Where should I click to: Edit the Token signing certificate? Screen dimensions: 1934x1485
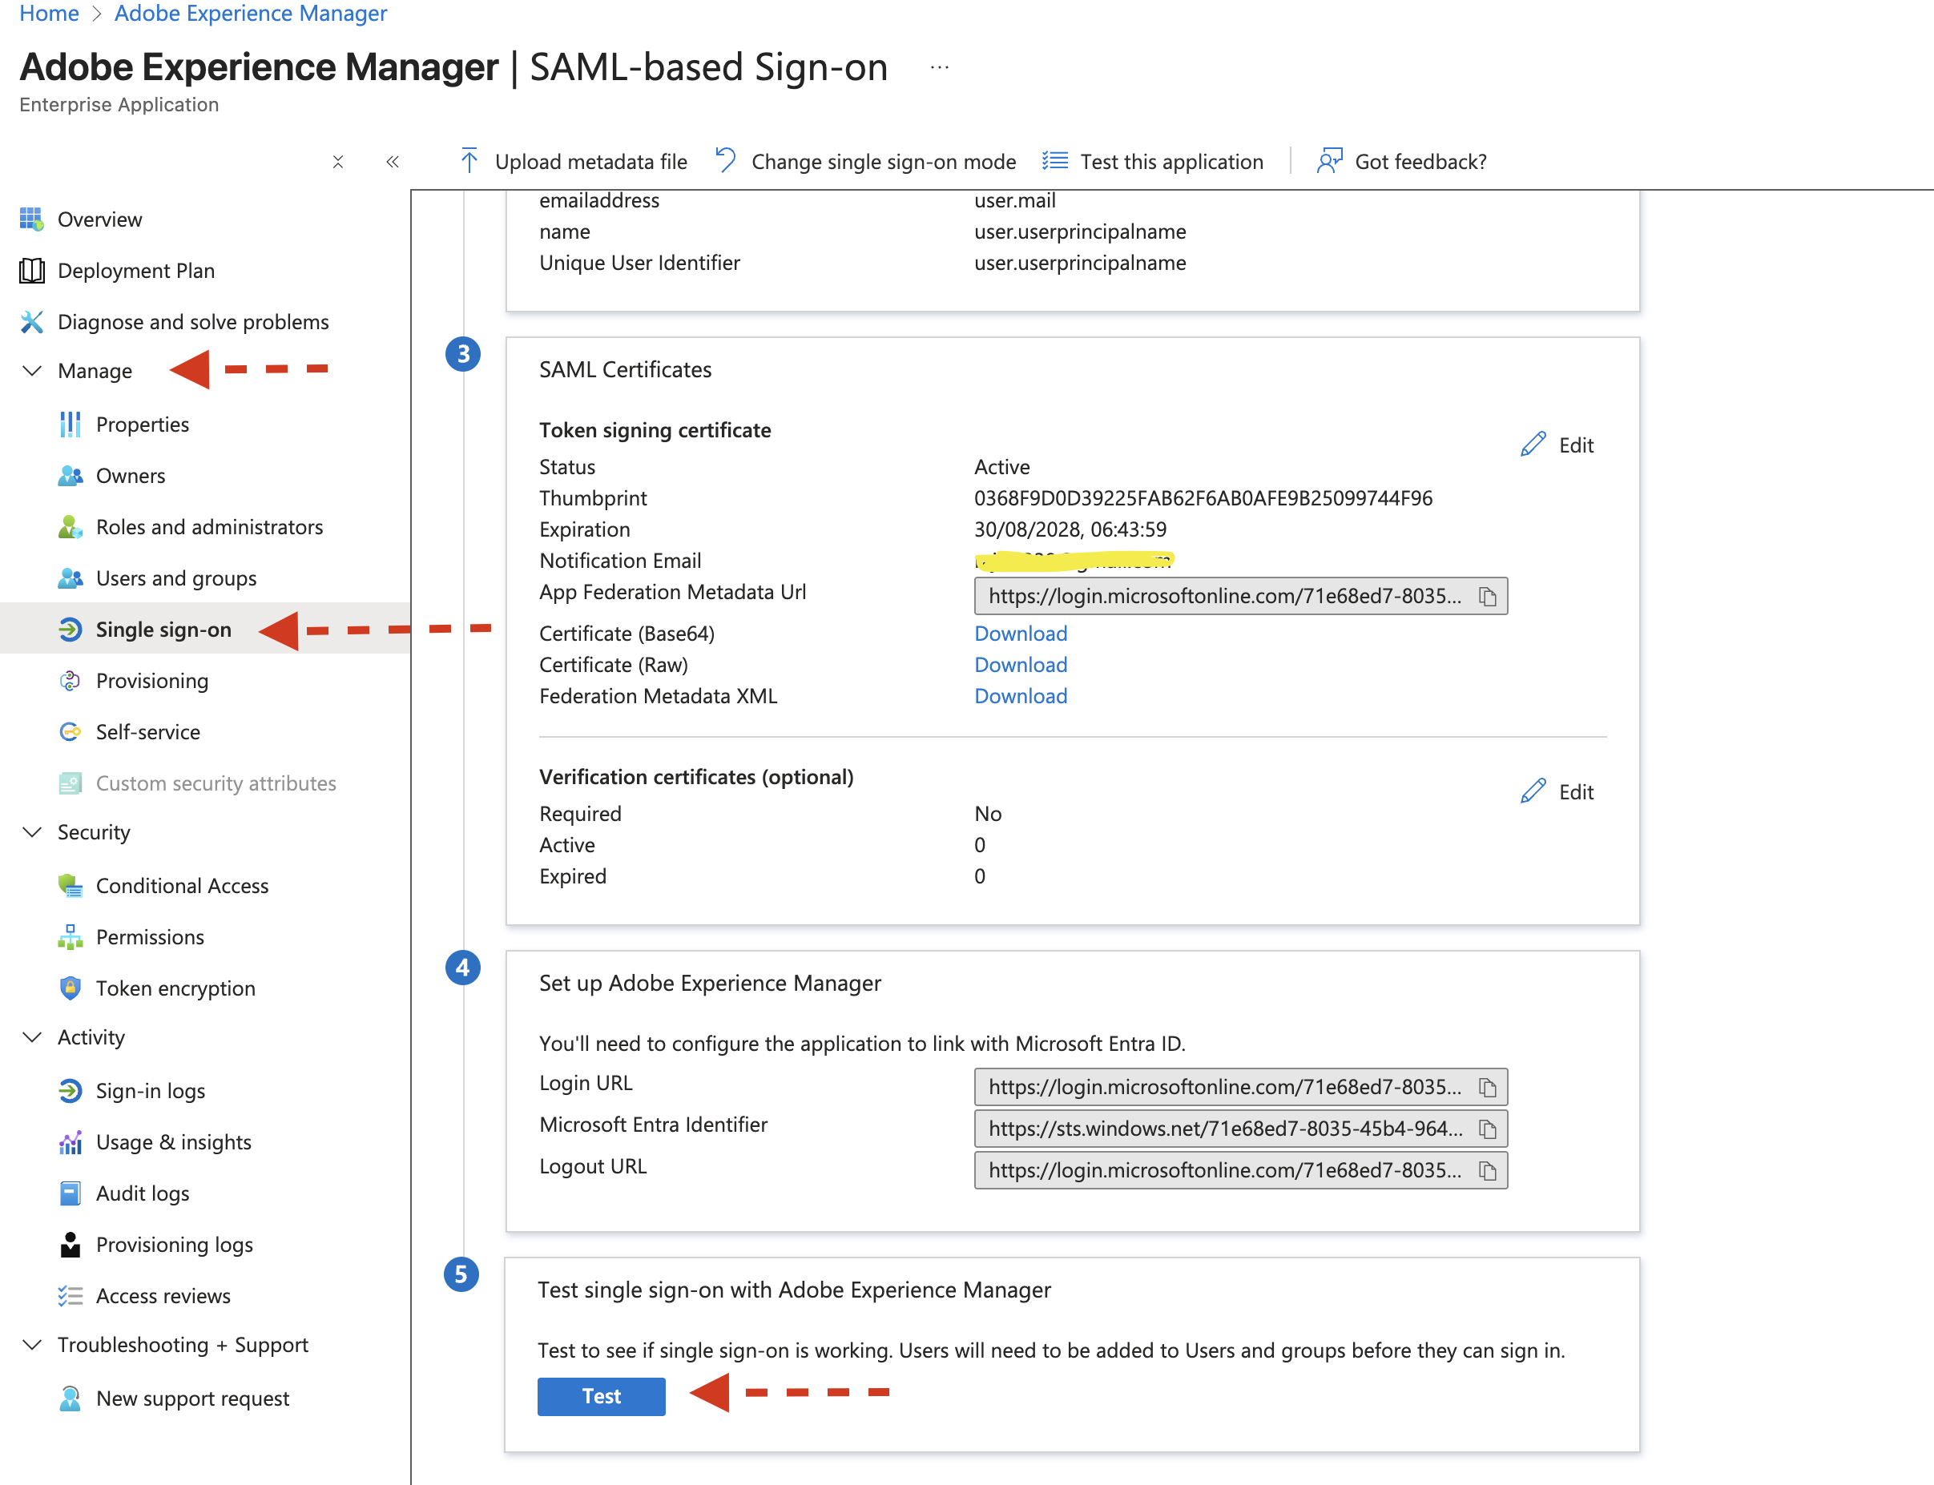click(1557, 445)
